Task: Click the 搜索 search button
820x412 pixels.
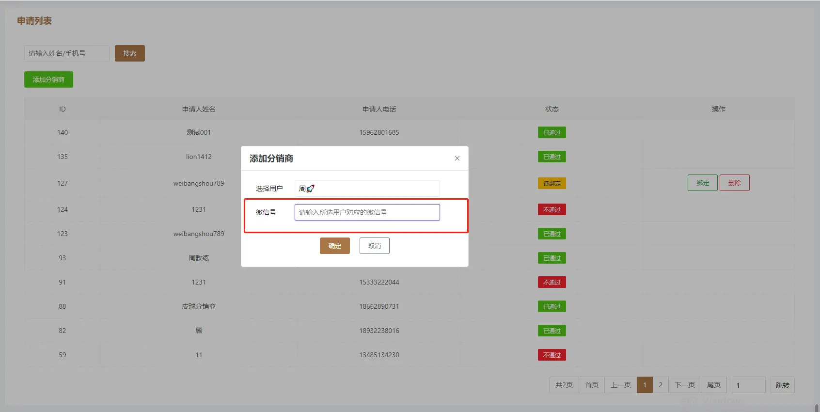Action: point(129,53)
